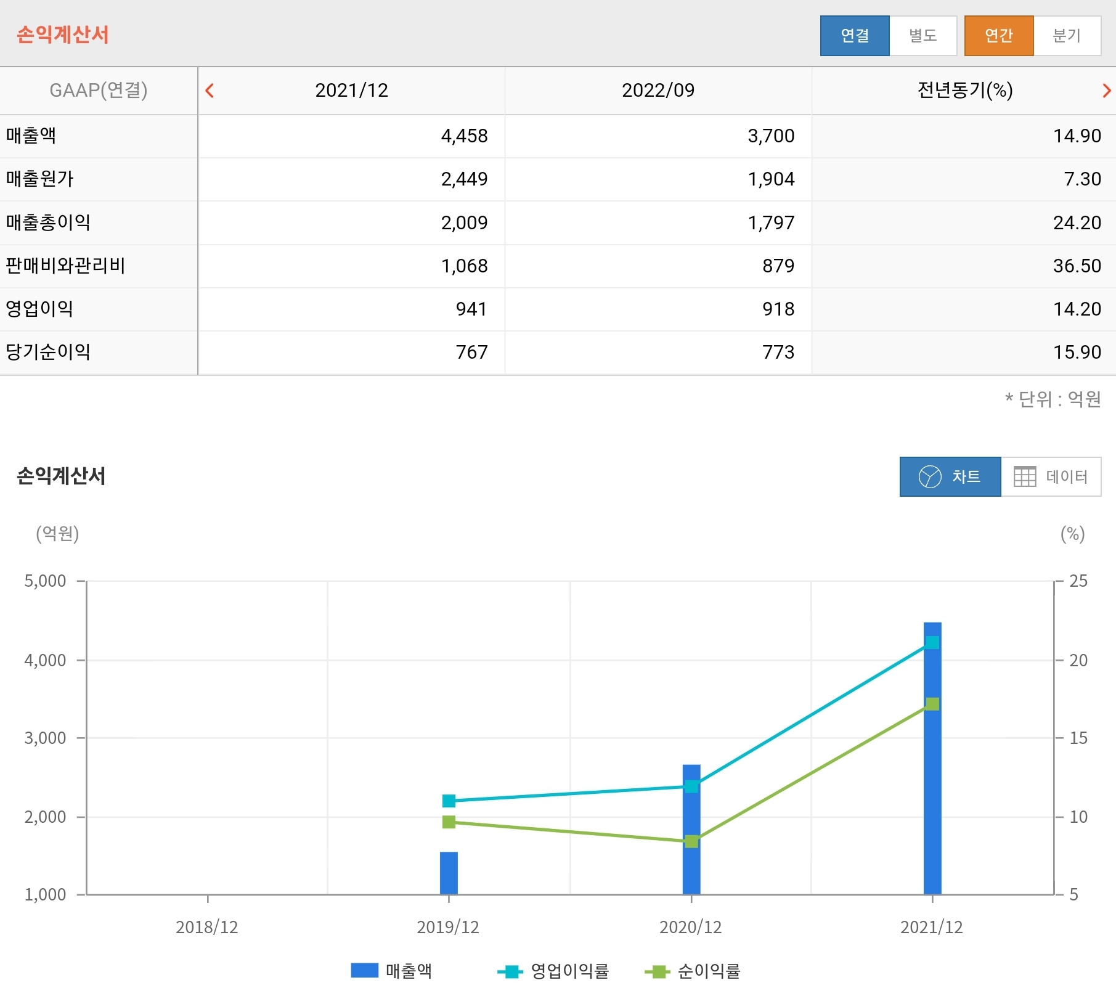Click the 매출액 row label
The height and width of the screenshot is (996, 1116).
[x=31, y=136]
